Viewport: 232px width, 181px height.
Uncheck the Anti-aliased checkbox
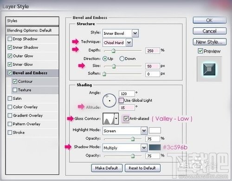click(126, 119)
